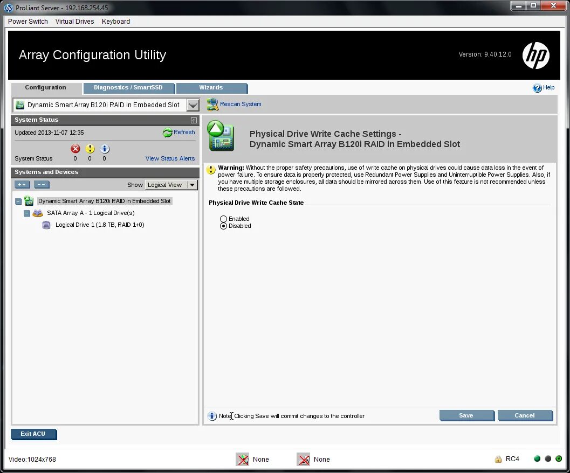The height and width of the screenshot is (473, 570).
Task: Click the Rescan System link
Action: [x=241, y=105]
